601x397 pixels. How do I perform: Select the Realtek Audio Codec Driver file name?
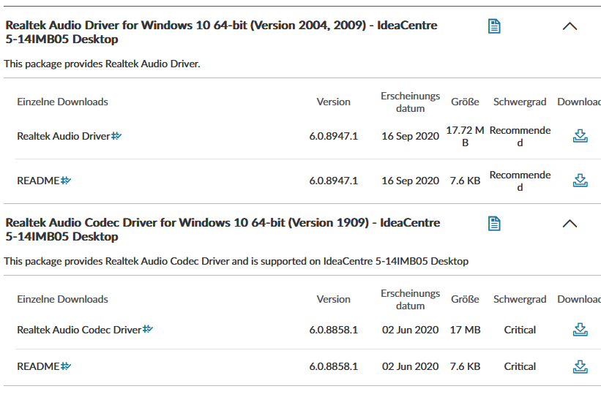point(78,330)
